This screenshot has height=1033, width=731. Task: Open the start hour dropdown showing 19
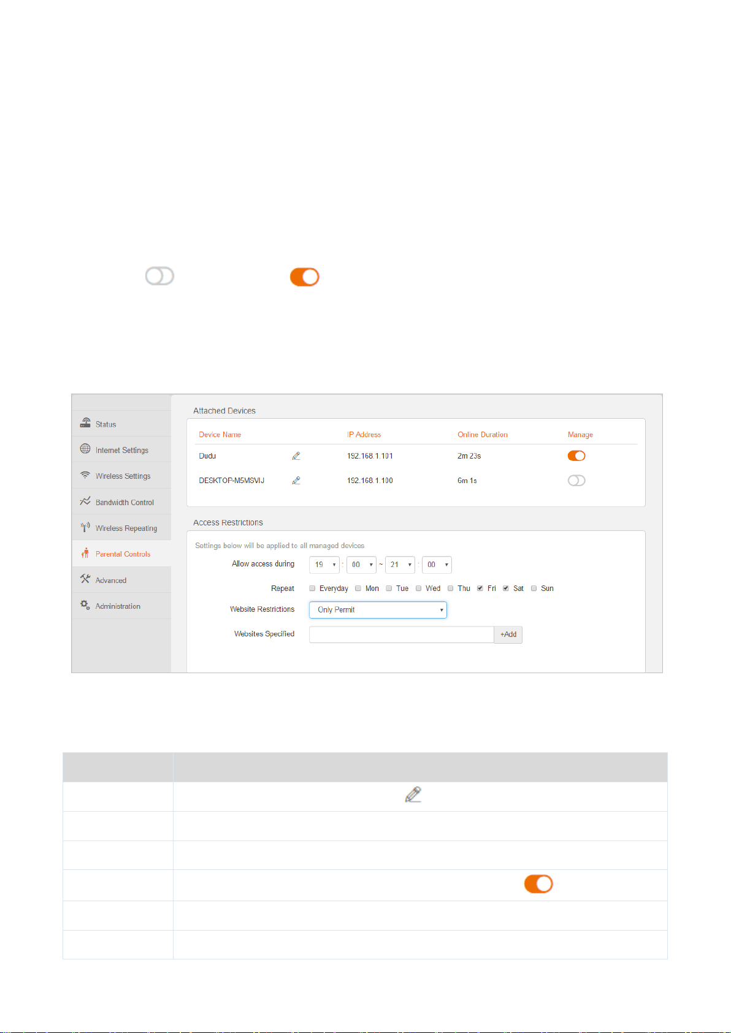[324, 565]
